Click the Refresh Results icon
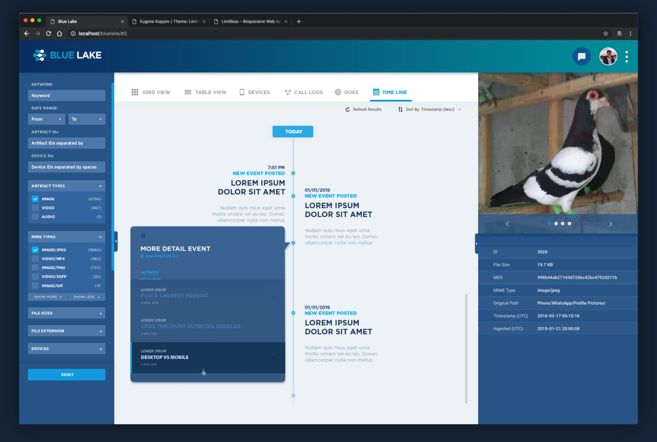This screenshot has width=657, height=442. [x=348, y=110]
